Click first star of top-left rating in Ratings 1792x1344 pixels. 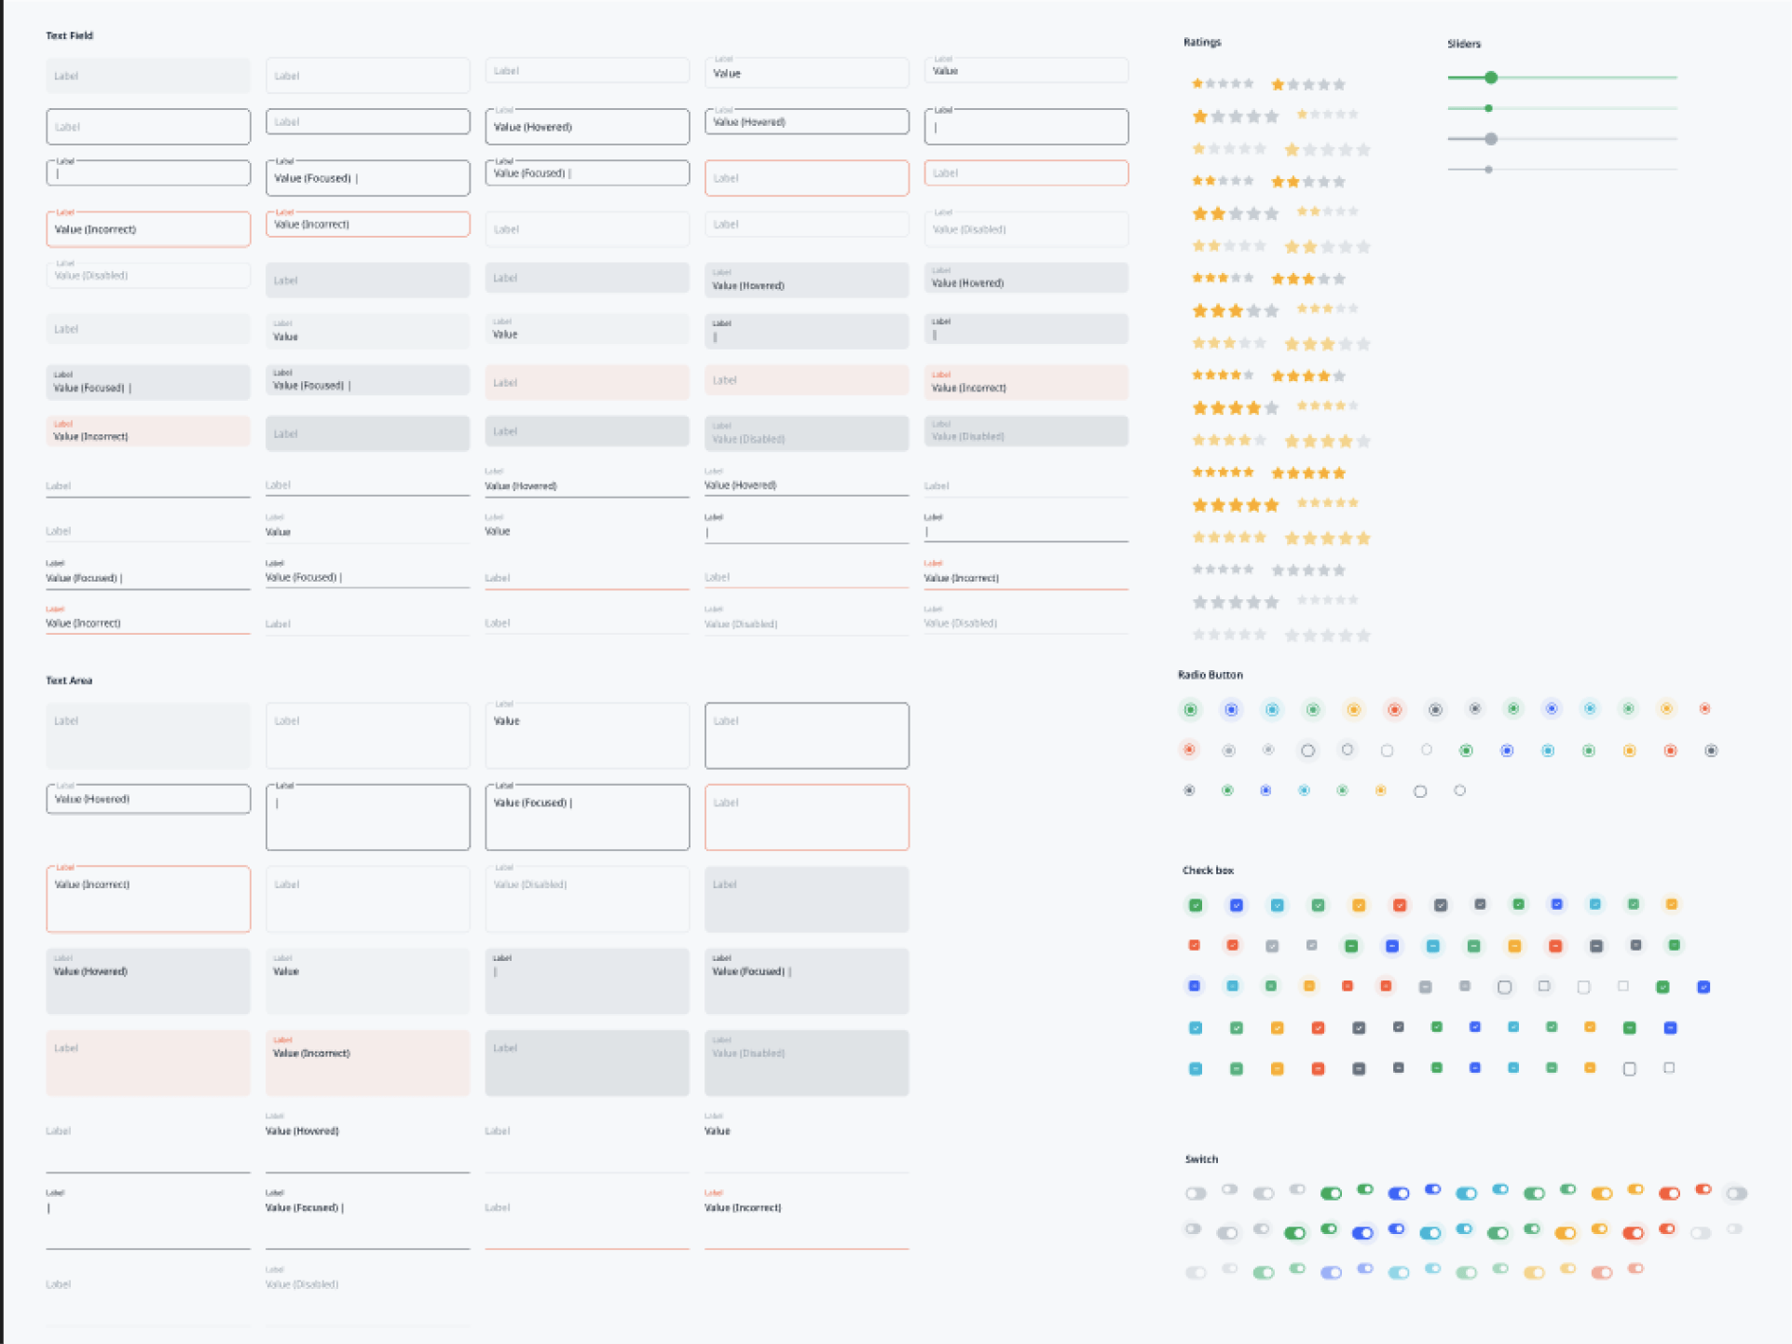click(x=1197, y=84)
